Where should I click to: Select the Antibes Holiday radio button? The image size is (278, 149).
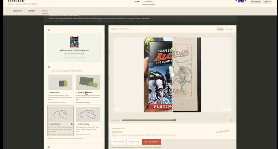click(99, 124)
